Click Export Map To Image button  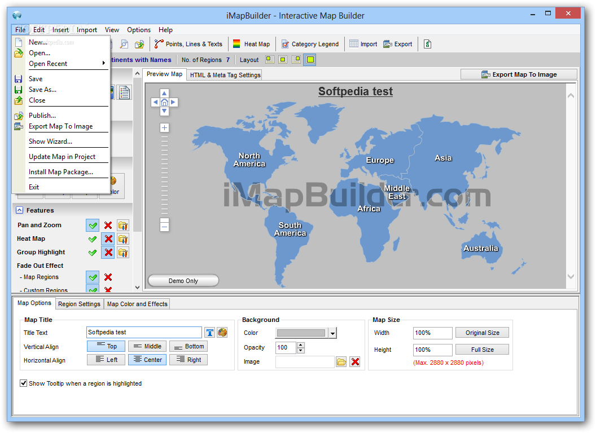point(519,74)
